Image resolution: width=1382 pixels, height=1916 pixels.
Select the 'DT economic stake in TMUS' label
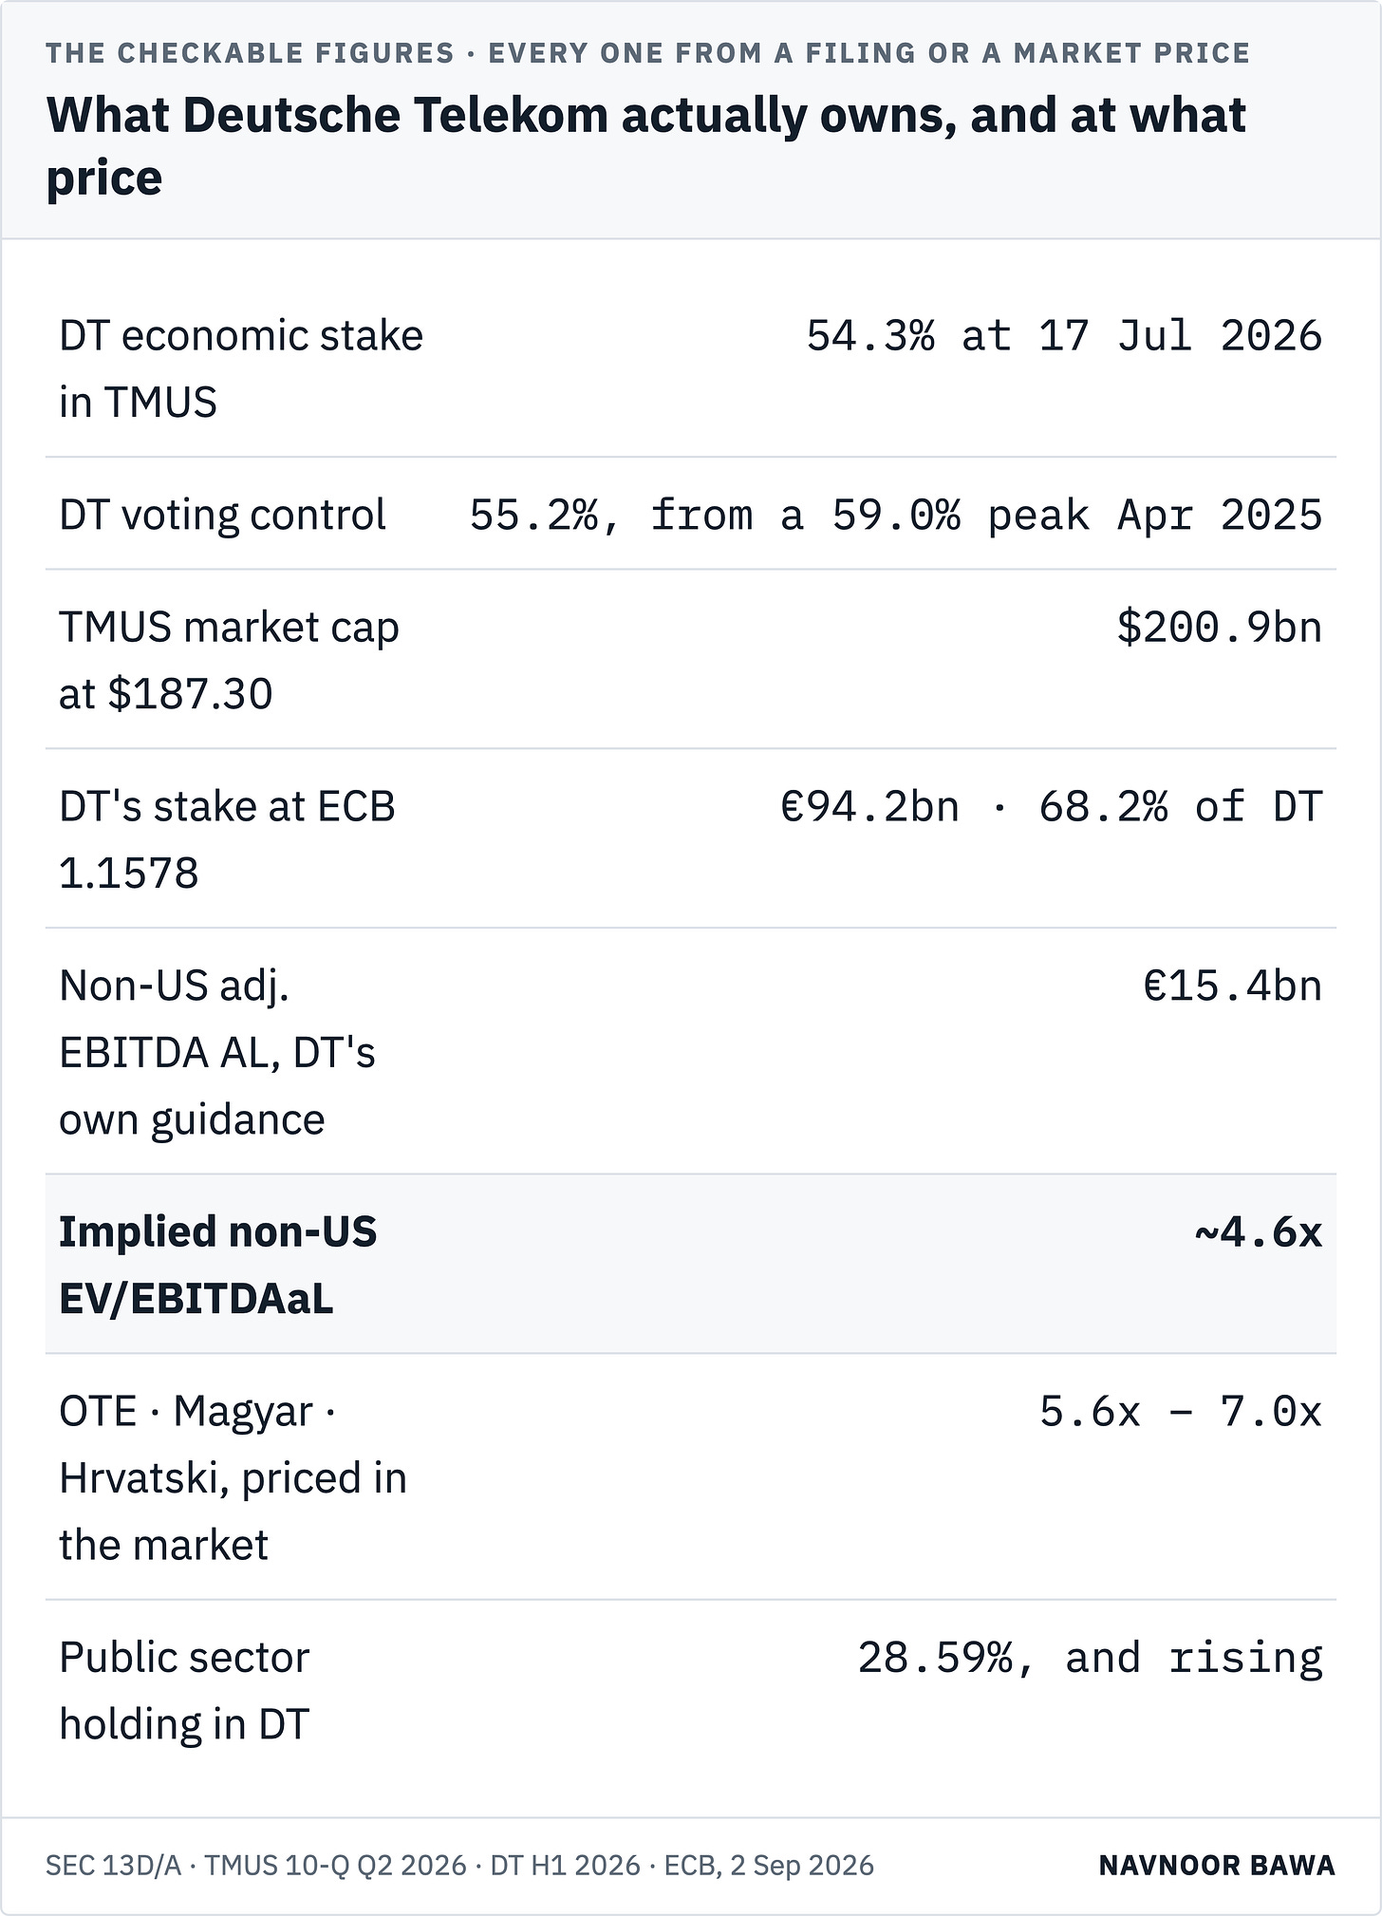(x=241, y=369)
